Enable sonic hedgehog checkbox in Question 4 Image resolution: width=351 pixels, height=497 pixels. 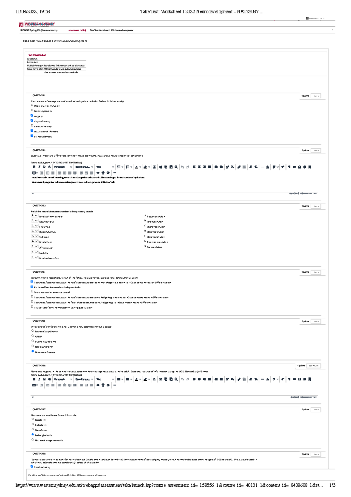32,297
